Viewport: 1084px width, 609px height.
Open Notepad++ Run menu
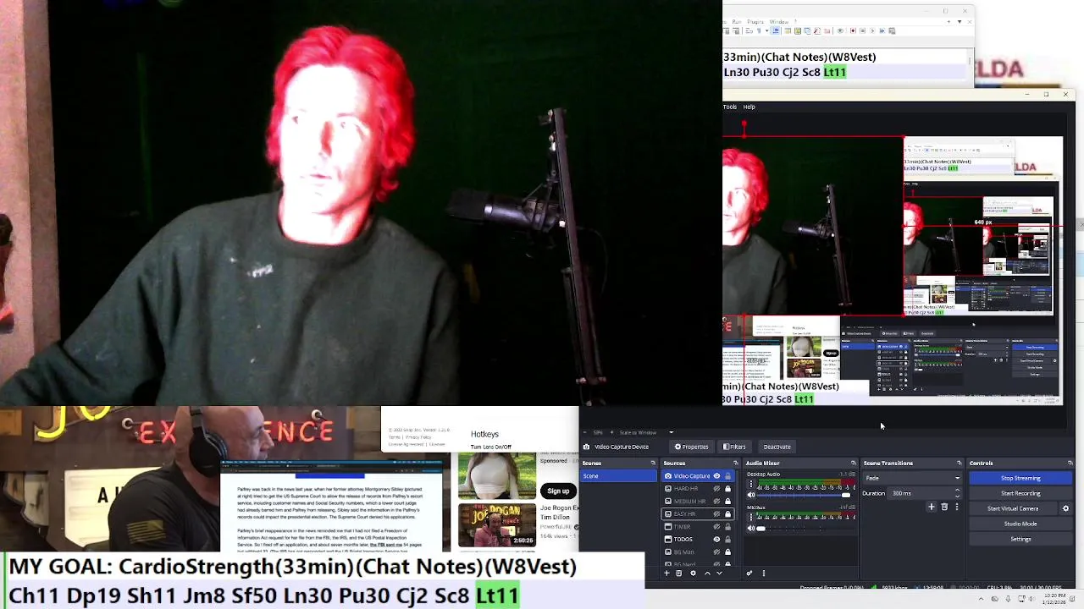point(737,22)
